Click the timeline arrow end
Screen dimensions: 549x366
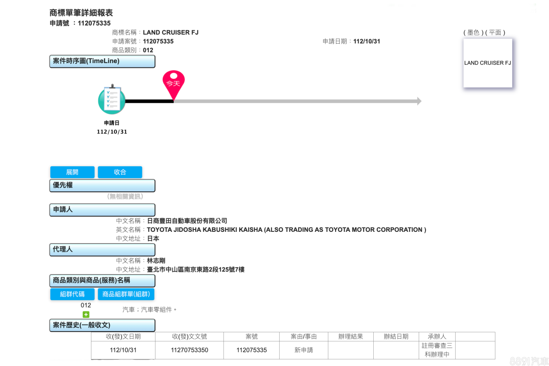pyautogui.click(x=419, y=101)
